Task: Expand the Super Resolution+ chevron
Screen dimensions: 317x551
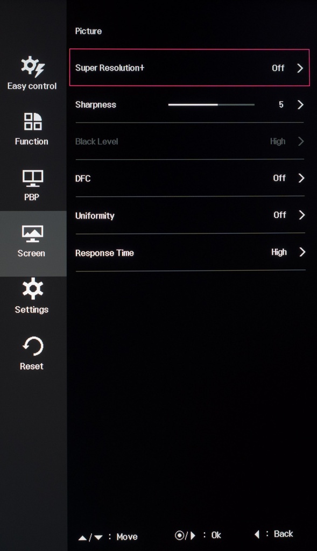Action: click(x=300, y=68)
